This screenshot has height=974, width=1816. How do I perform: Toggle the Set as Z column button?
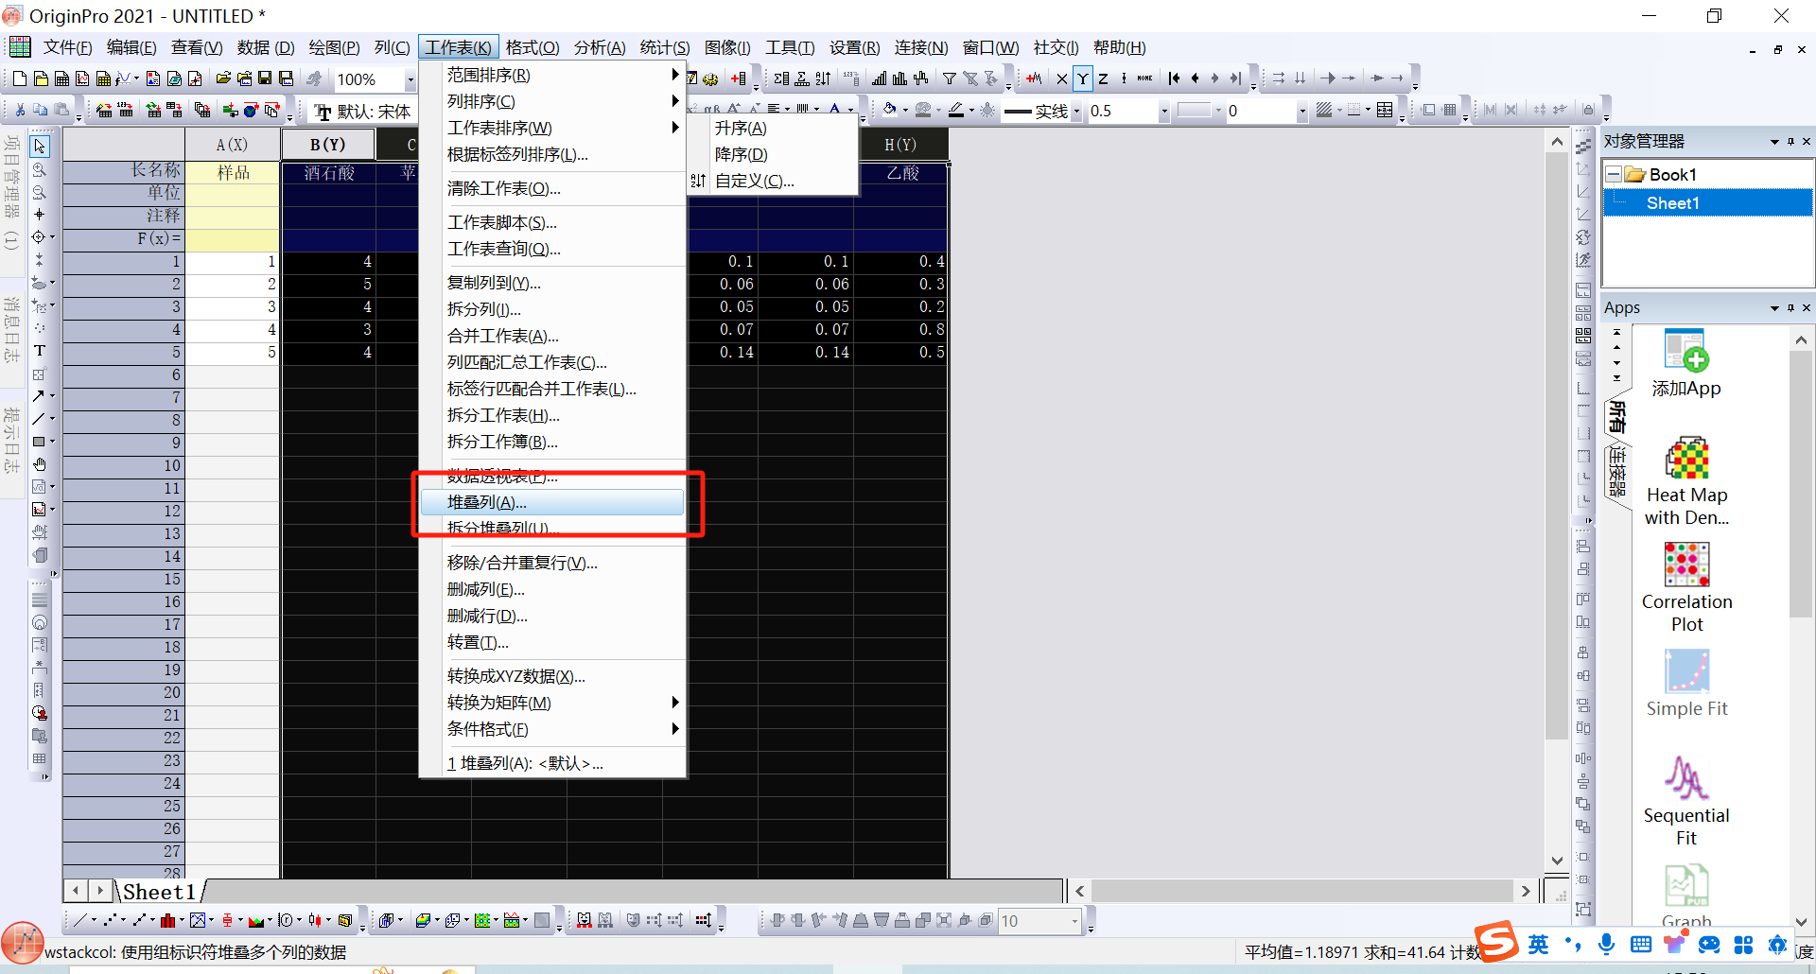pos(1103,78)
